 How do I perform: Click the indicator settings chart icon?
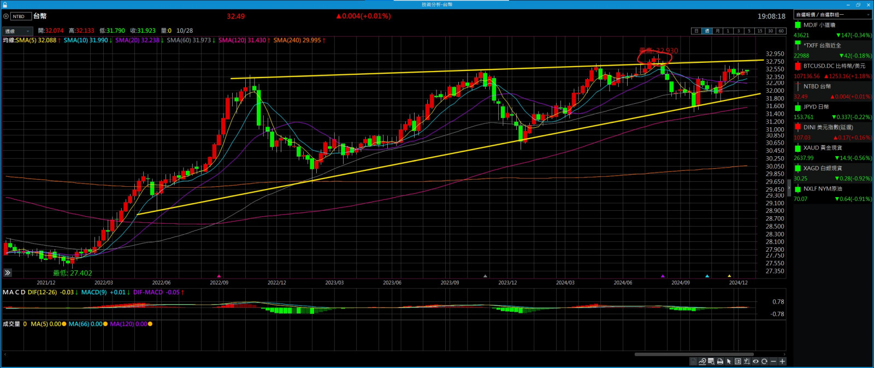747,361
